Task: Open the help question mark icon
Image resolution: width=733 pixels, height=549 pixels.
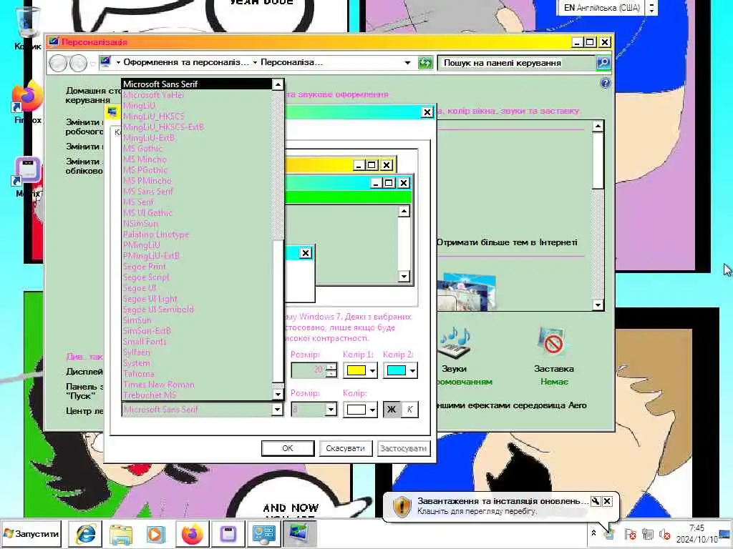Action: coord(605,84)
